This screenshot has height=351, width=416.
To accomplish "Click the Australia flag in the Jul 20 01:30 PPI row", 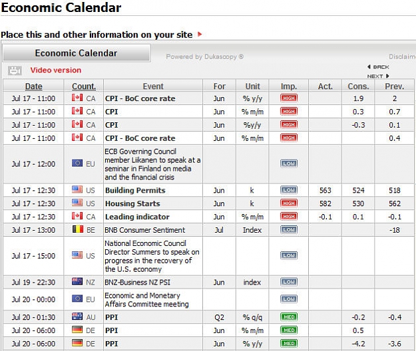I will (77, 316).
